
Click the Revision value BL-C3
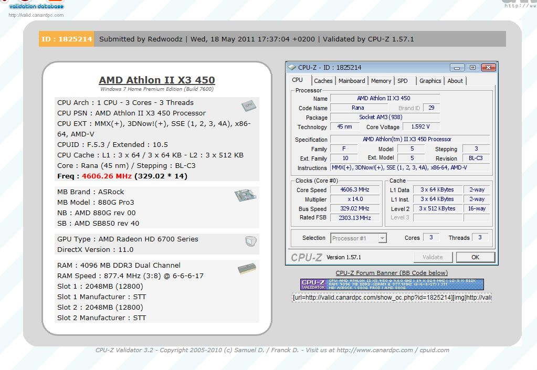click(x=476, y=158)
